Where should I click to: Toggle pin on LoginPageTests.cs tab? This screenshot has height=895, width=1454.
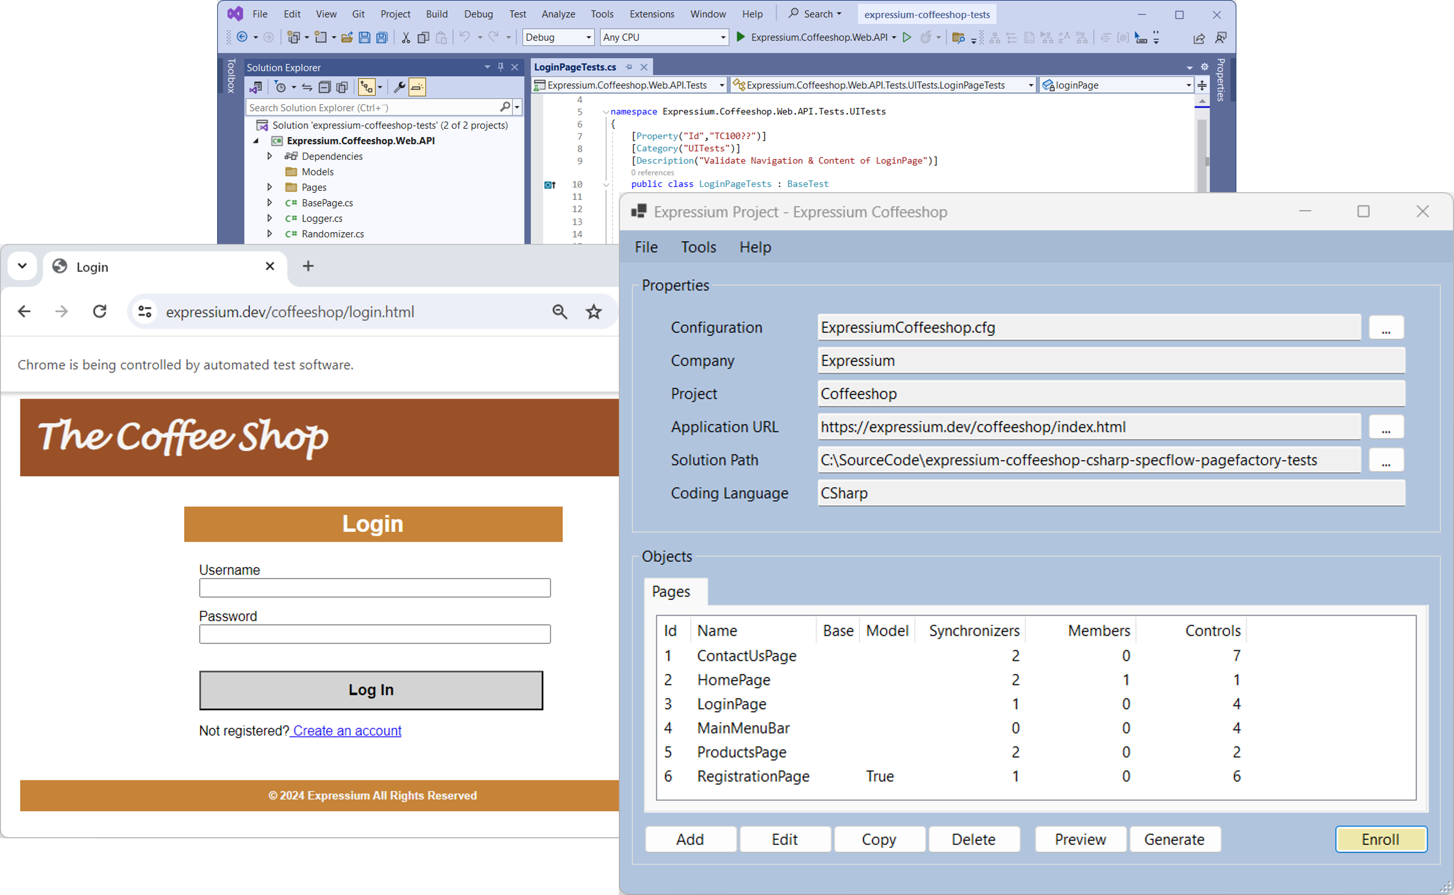click(x=629, y=67)
